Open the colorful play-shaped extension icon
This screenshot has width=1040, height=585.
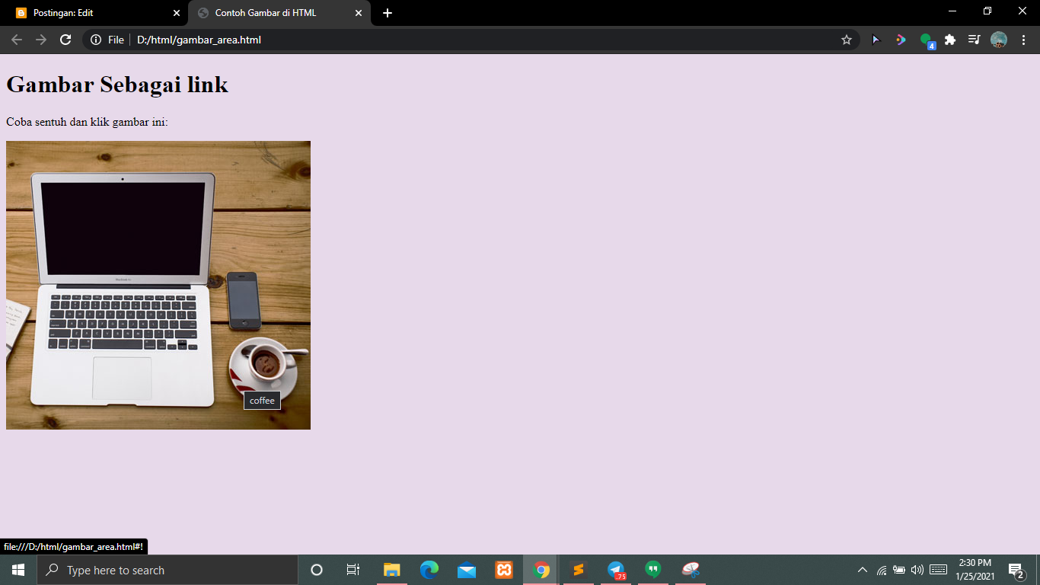click(x=901, y=40)
